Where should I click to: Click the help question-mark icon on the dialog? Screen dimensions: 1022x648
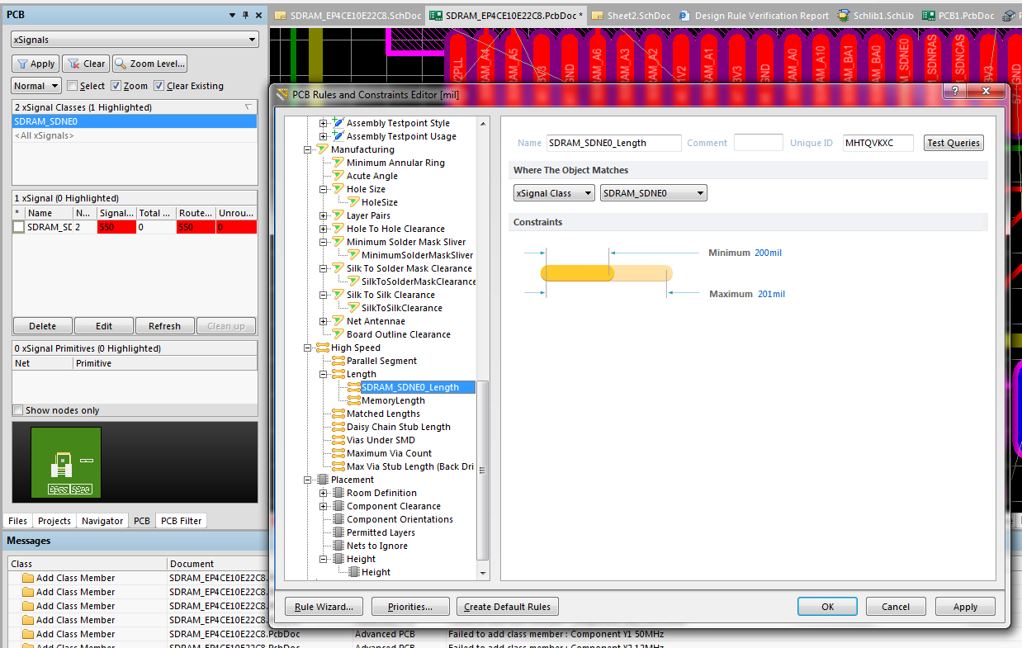954,91
